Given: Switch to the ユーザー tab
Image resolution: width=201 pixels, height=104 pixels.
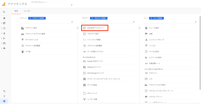Looking at the screenshot, I should pos(27,11).
